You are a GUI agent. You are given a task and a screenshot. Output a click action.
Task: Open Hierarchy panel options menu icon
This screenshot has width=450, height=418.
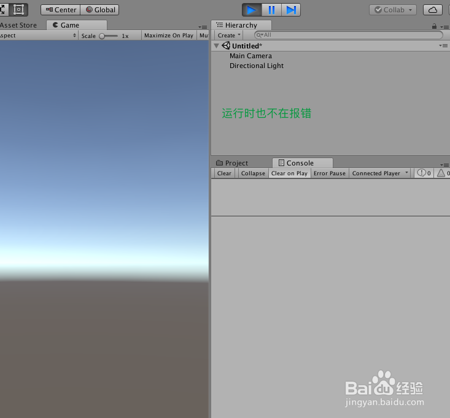444,27
